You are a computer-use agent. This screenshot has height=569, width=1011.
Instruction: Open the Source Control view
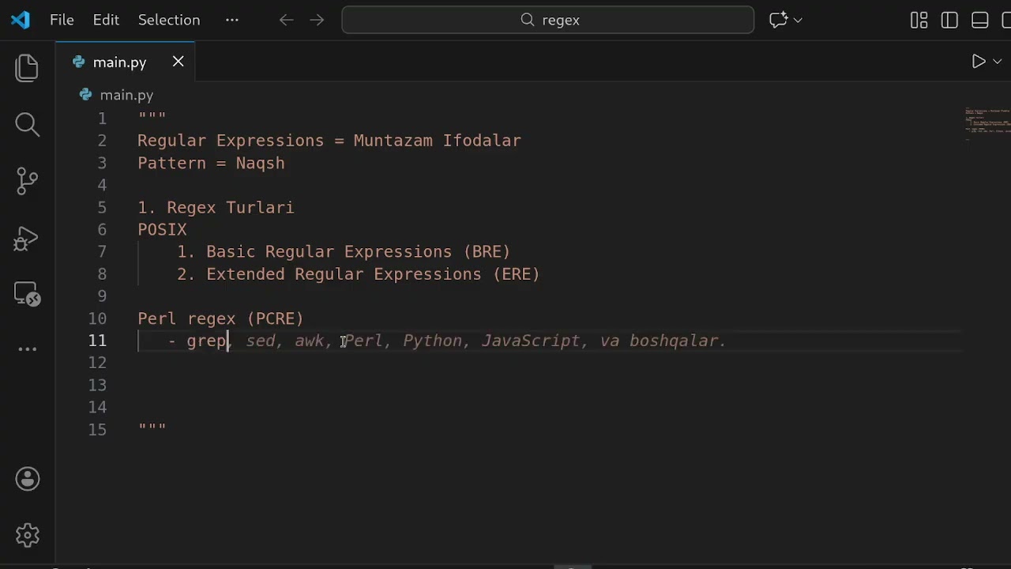pos(28,181)
